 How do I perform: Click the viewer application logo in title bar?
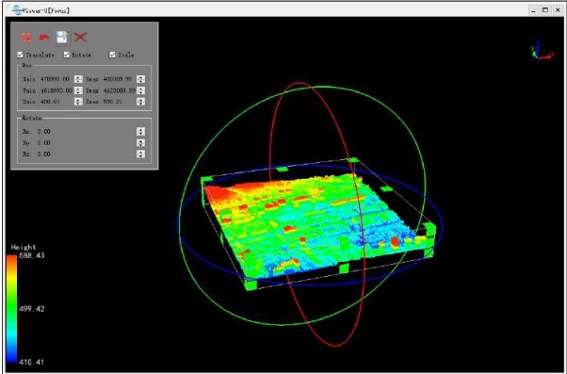pos(17,9)
